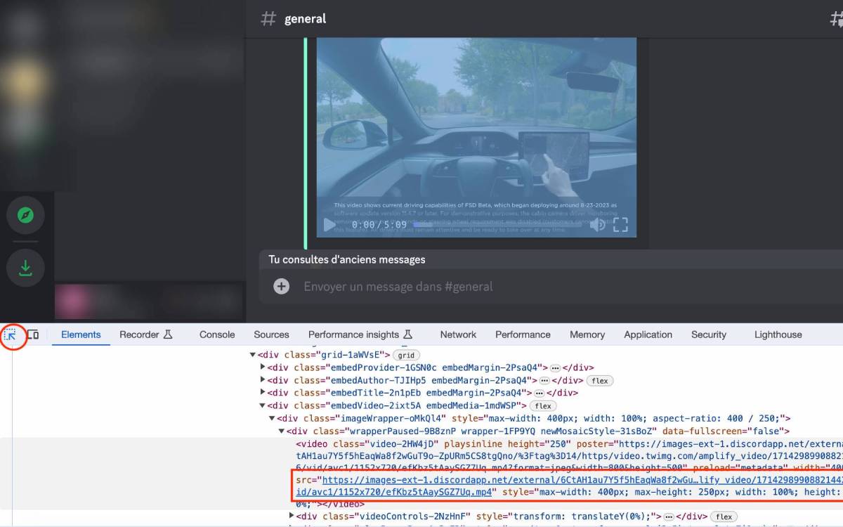
Task: Expand the embedProvider-1GSN0c div node
Action: click(263, 367)
